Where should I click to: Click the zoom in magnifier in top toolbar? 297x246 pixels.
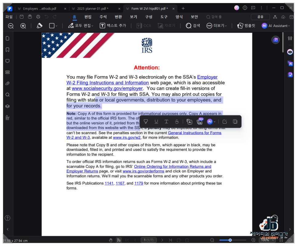click(23, 26)
